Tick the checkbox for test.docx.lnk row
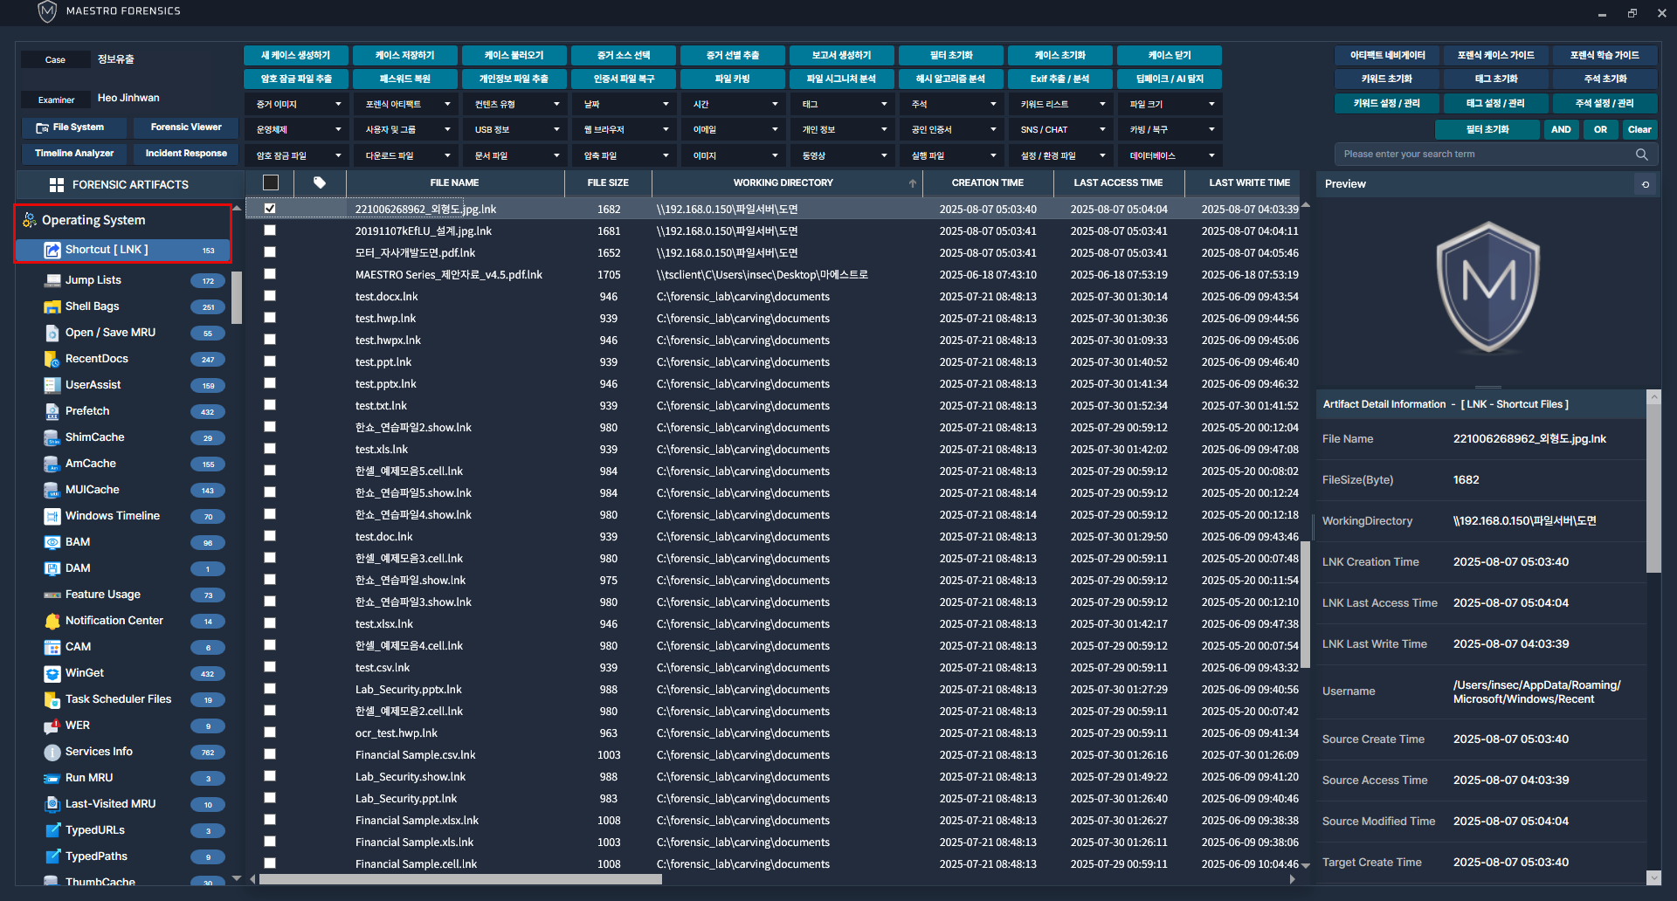The image size is (1677, 901). coord(270,296)
